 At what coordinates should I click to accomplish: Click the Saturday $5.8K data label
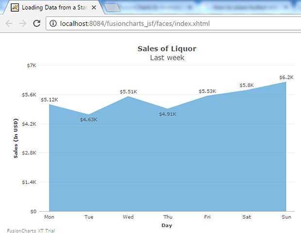click(x=247, y=85)
